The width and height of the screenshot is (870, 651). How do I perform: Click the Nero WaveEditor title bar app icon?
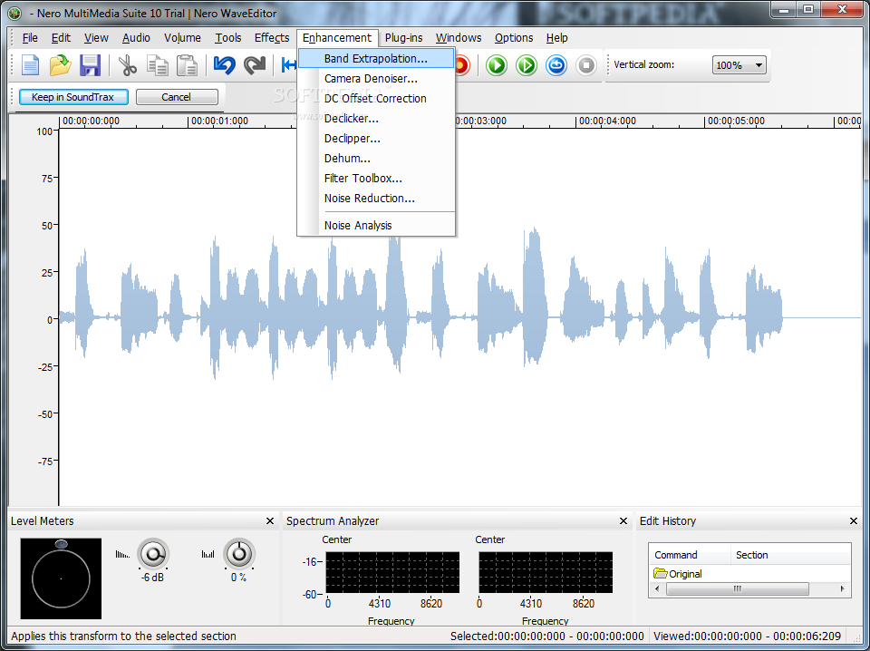(15, 13)
